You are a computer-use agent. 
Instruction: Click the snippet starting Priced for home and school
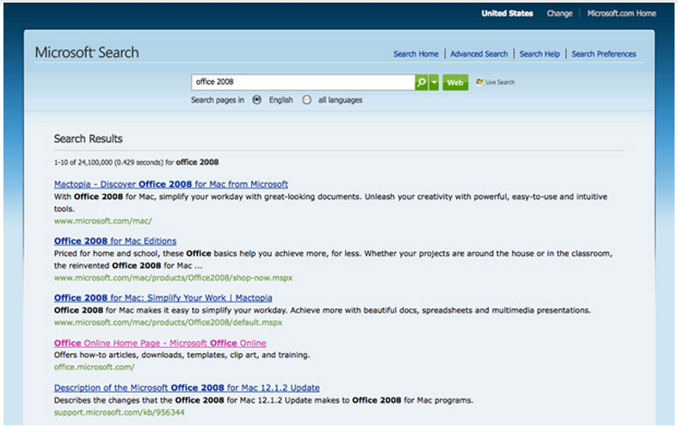(x=333, y=260)
